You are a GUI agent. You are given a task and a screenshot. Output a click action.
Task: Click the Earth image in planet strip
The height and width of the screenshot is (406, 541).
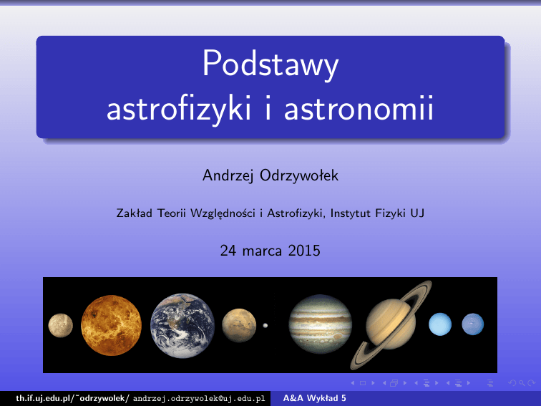click(182, 324)
